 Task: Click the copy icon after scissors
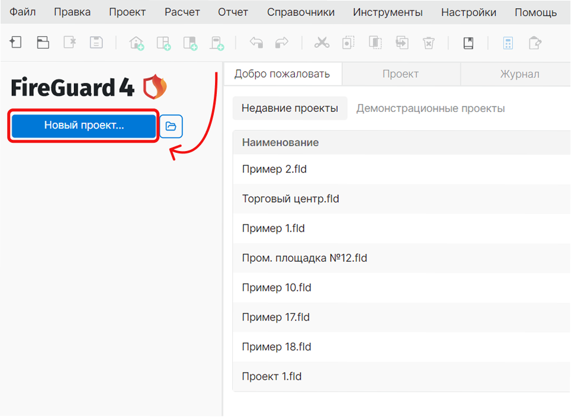pyautogui.click(x=348, y=43)
